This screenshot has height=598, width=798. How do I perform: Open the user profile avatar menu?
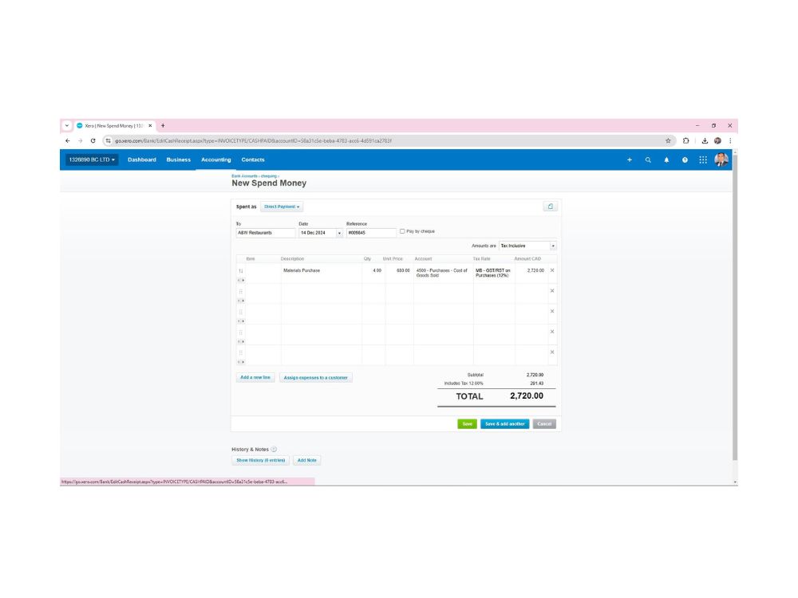pyautogui.click(x=721, y=159)
